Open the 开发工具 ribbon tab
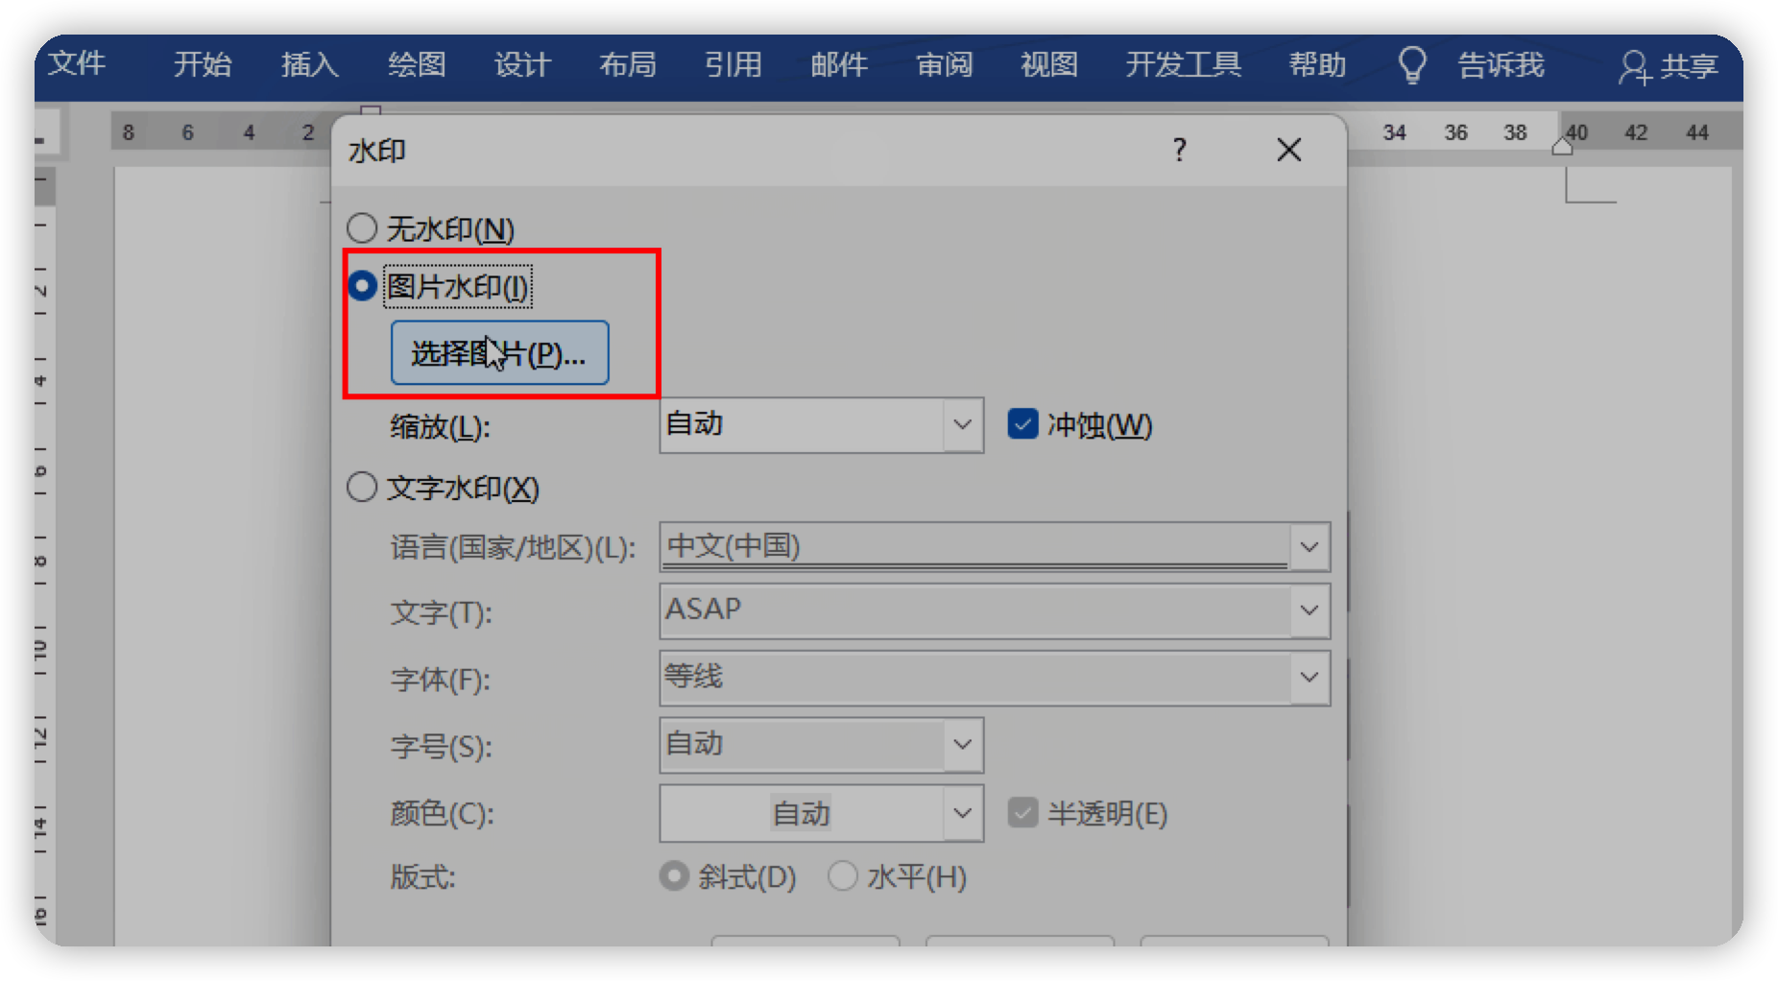 click(x=1184, y=64)
